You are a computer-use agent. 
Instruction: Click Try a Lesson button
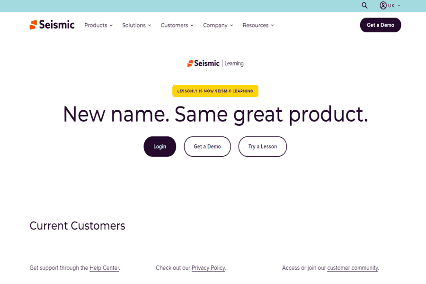click(x=262, y=146)
